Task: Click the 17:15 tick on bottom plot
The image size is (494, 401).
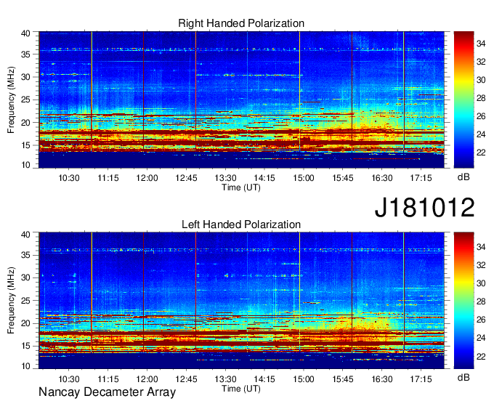Action: tap(421, 379)
